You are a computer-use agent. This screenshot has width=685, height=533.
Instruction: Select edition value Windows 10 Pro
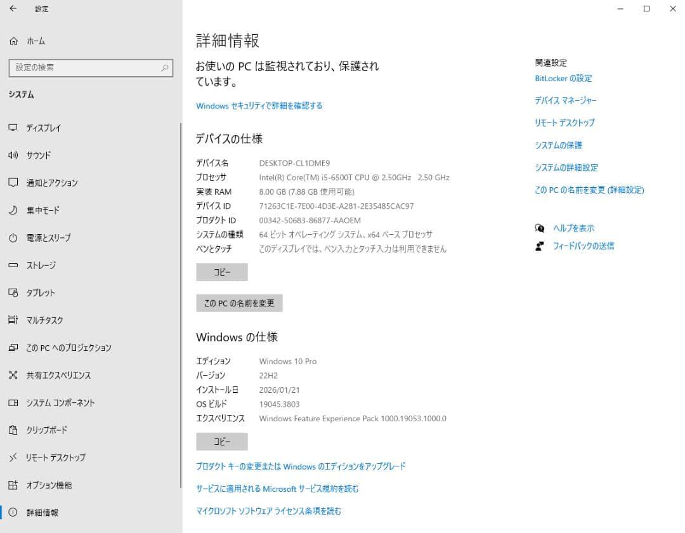(x=288, y=361)
